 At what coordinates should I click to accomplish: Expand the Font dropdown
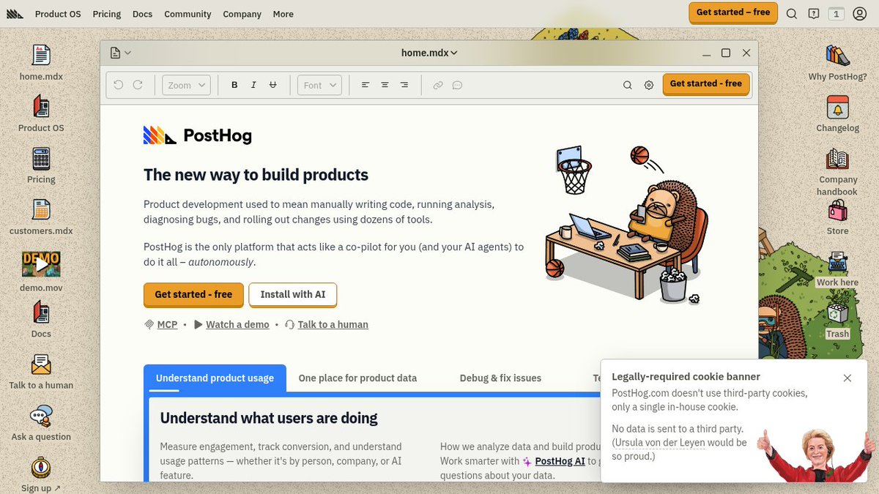click(x=319, y=85)
